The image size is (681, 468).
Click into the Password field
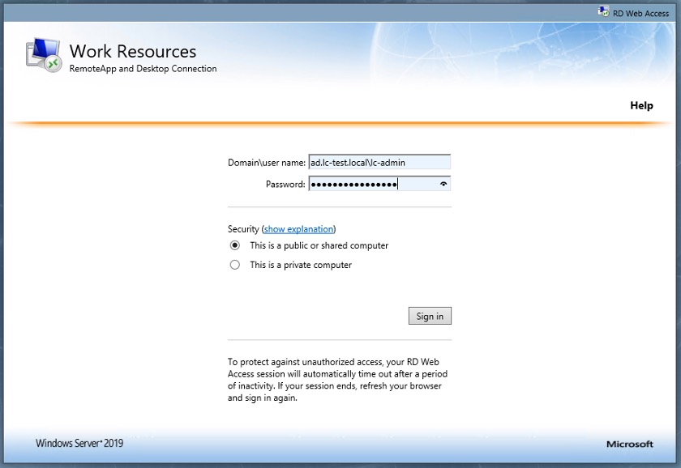373,184
